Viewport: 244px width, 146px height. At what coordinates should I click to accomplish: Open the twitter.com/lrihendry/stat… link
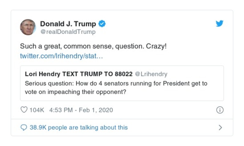[61, 57]
